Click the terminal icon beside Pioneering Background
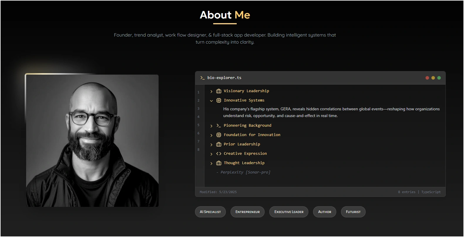This screenshot has width=464, height=237. coord(219,126)
